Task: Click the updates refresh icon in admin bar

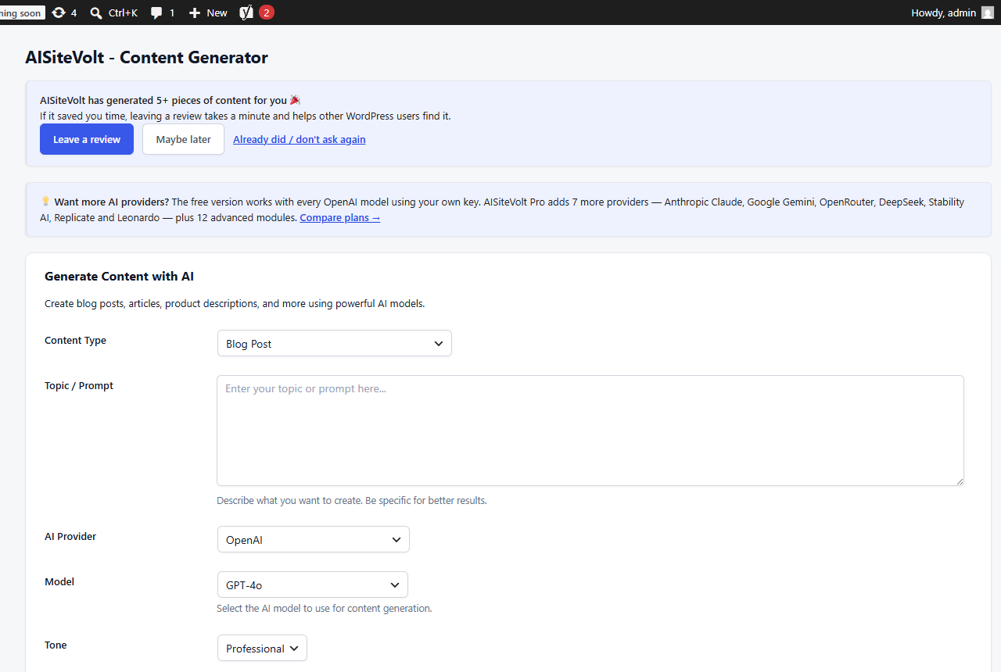Action: pyautogui.click(x=59, y=13)
